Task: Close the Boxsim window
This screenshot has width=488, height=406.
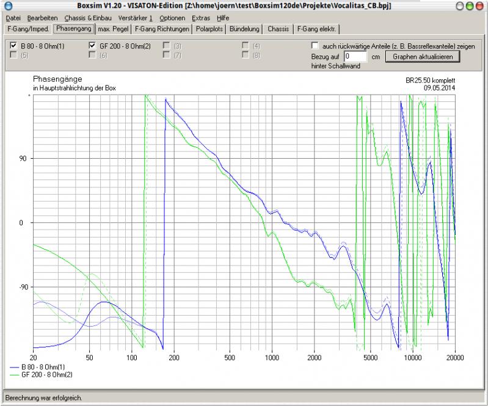Action: (481, 5)
